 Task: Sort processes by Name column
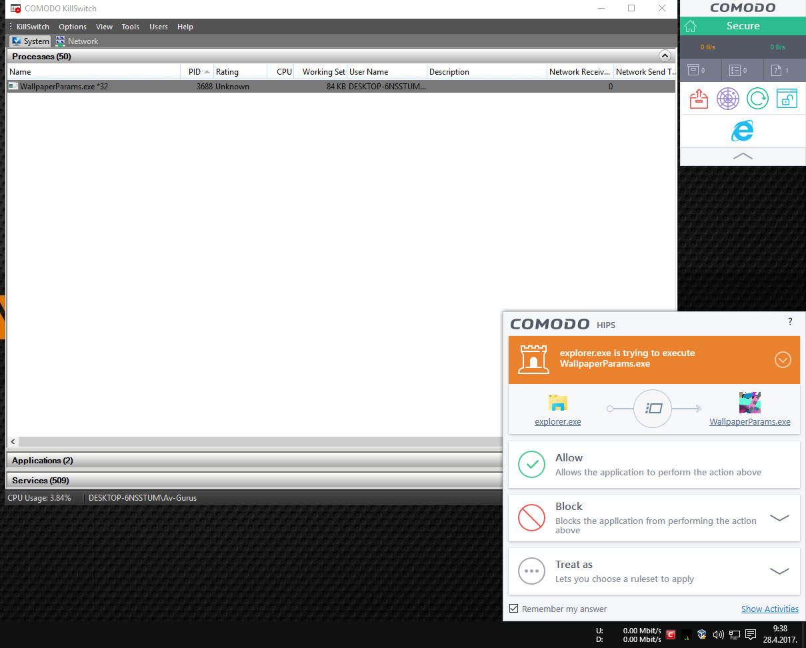point(93,71)
